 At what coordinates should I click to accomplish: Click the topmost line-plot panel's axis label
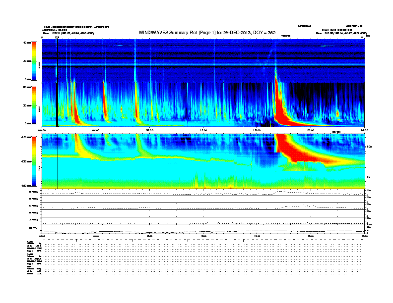(x=33, y=192)
